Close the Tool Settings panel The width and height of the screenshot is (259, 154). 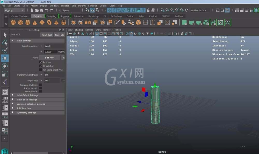[63, 30]
